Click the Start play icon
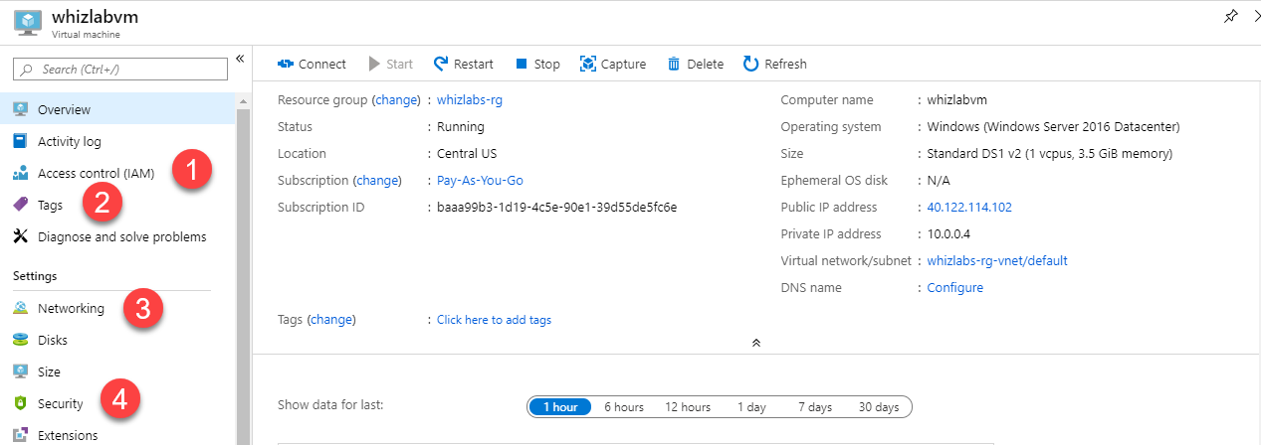The image size is (1261, 445). point(374,64)
